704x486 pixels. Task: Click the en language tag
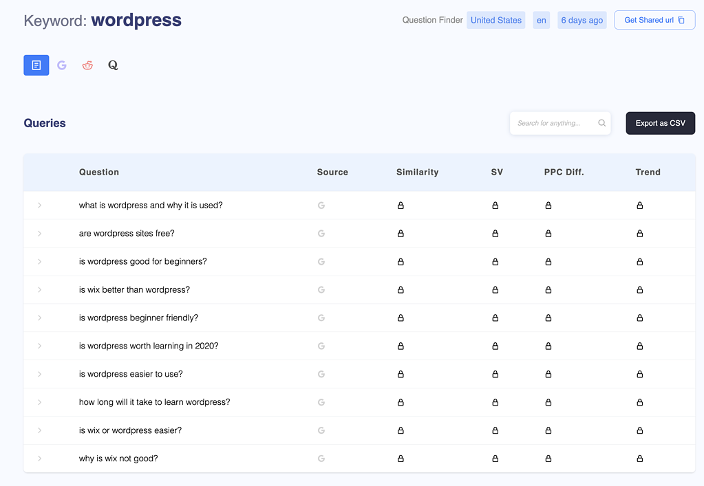coord(542,20)
